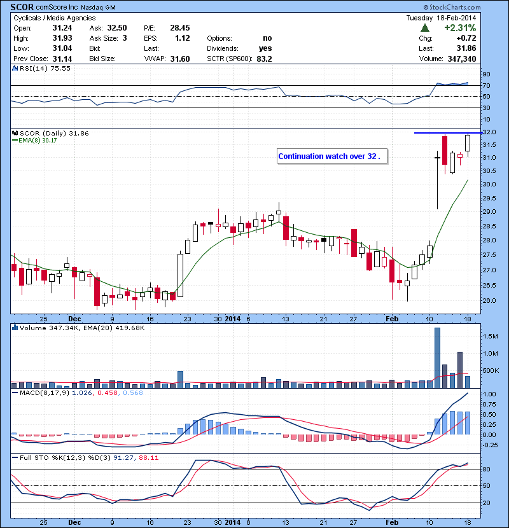The height and width of the screenshot is (528, 509).
Task: Click the Prev Close value 31.14
Action: 62,59
